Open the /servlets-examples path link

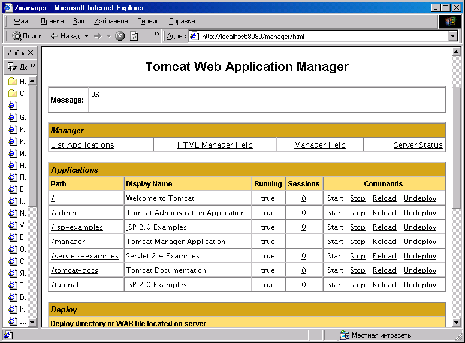pyautogui.click(x=84, y=256)
